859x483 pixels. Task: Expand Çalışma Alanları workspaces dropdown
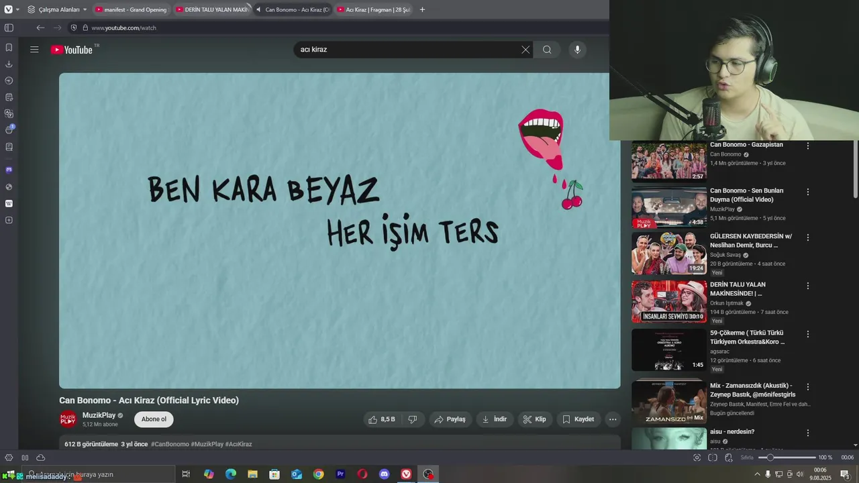58,9
